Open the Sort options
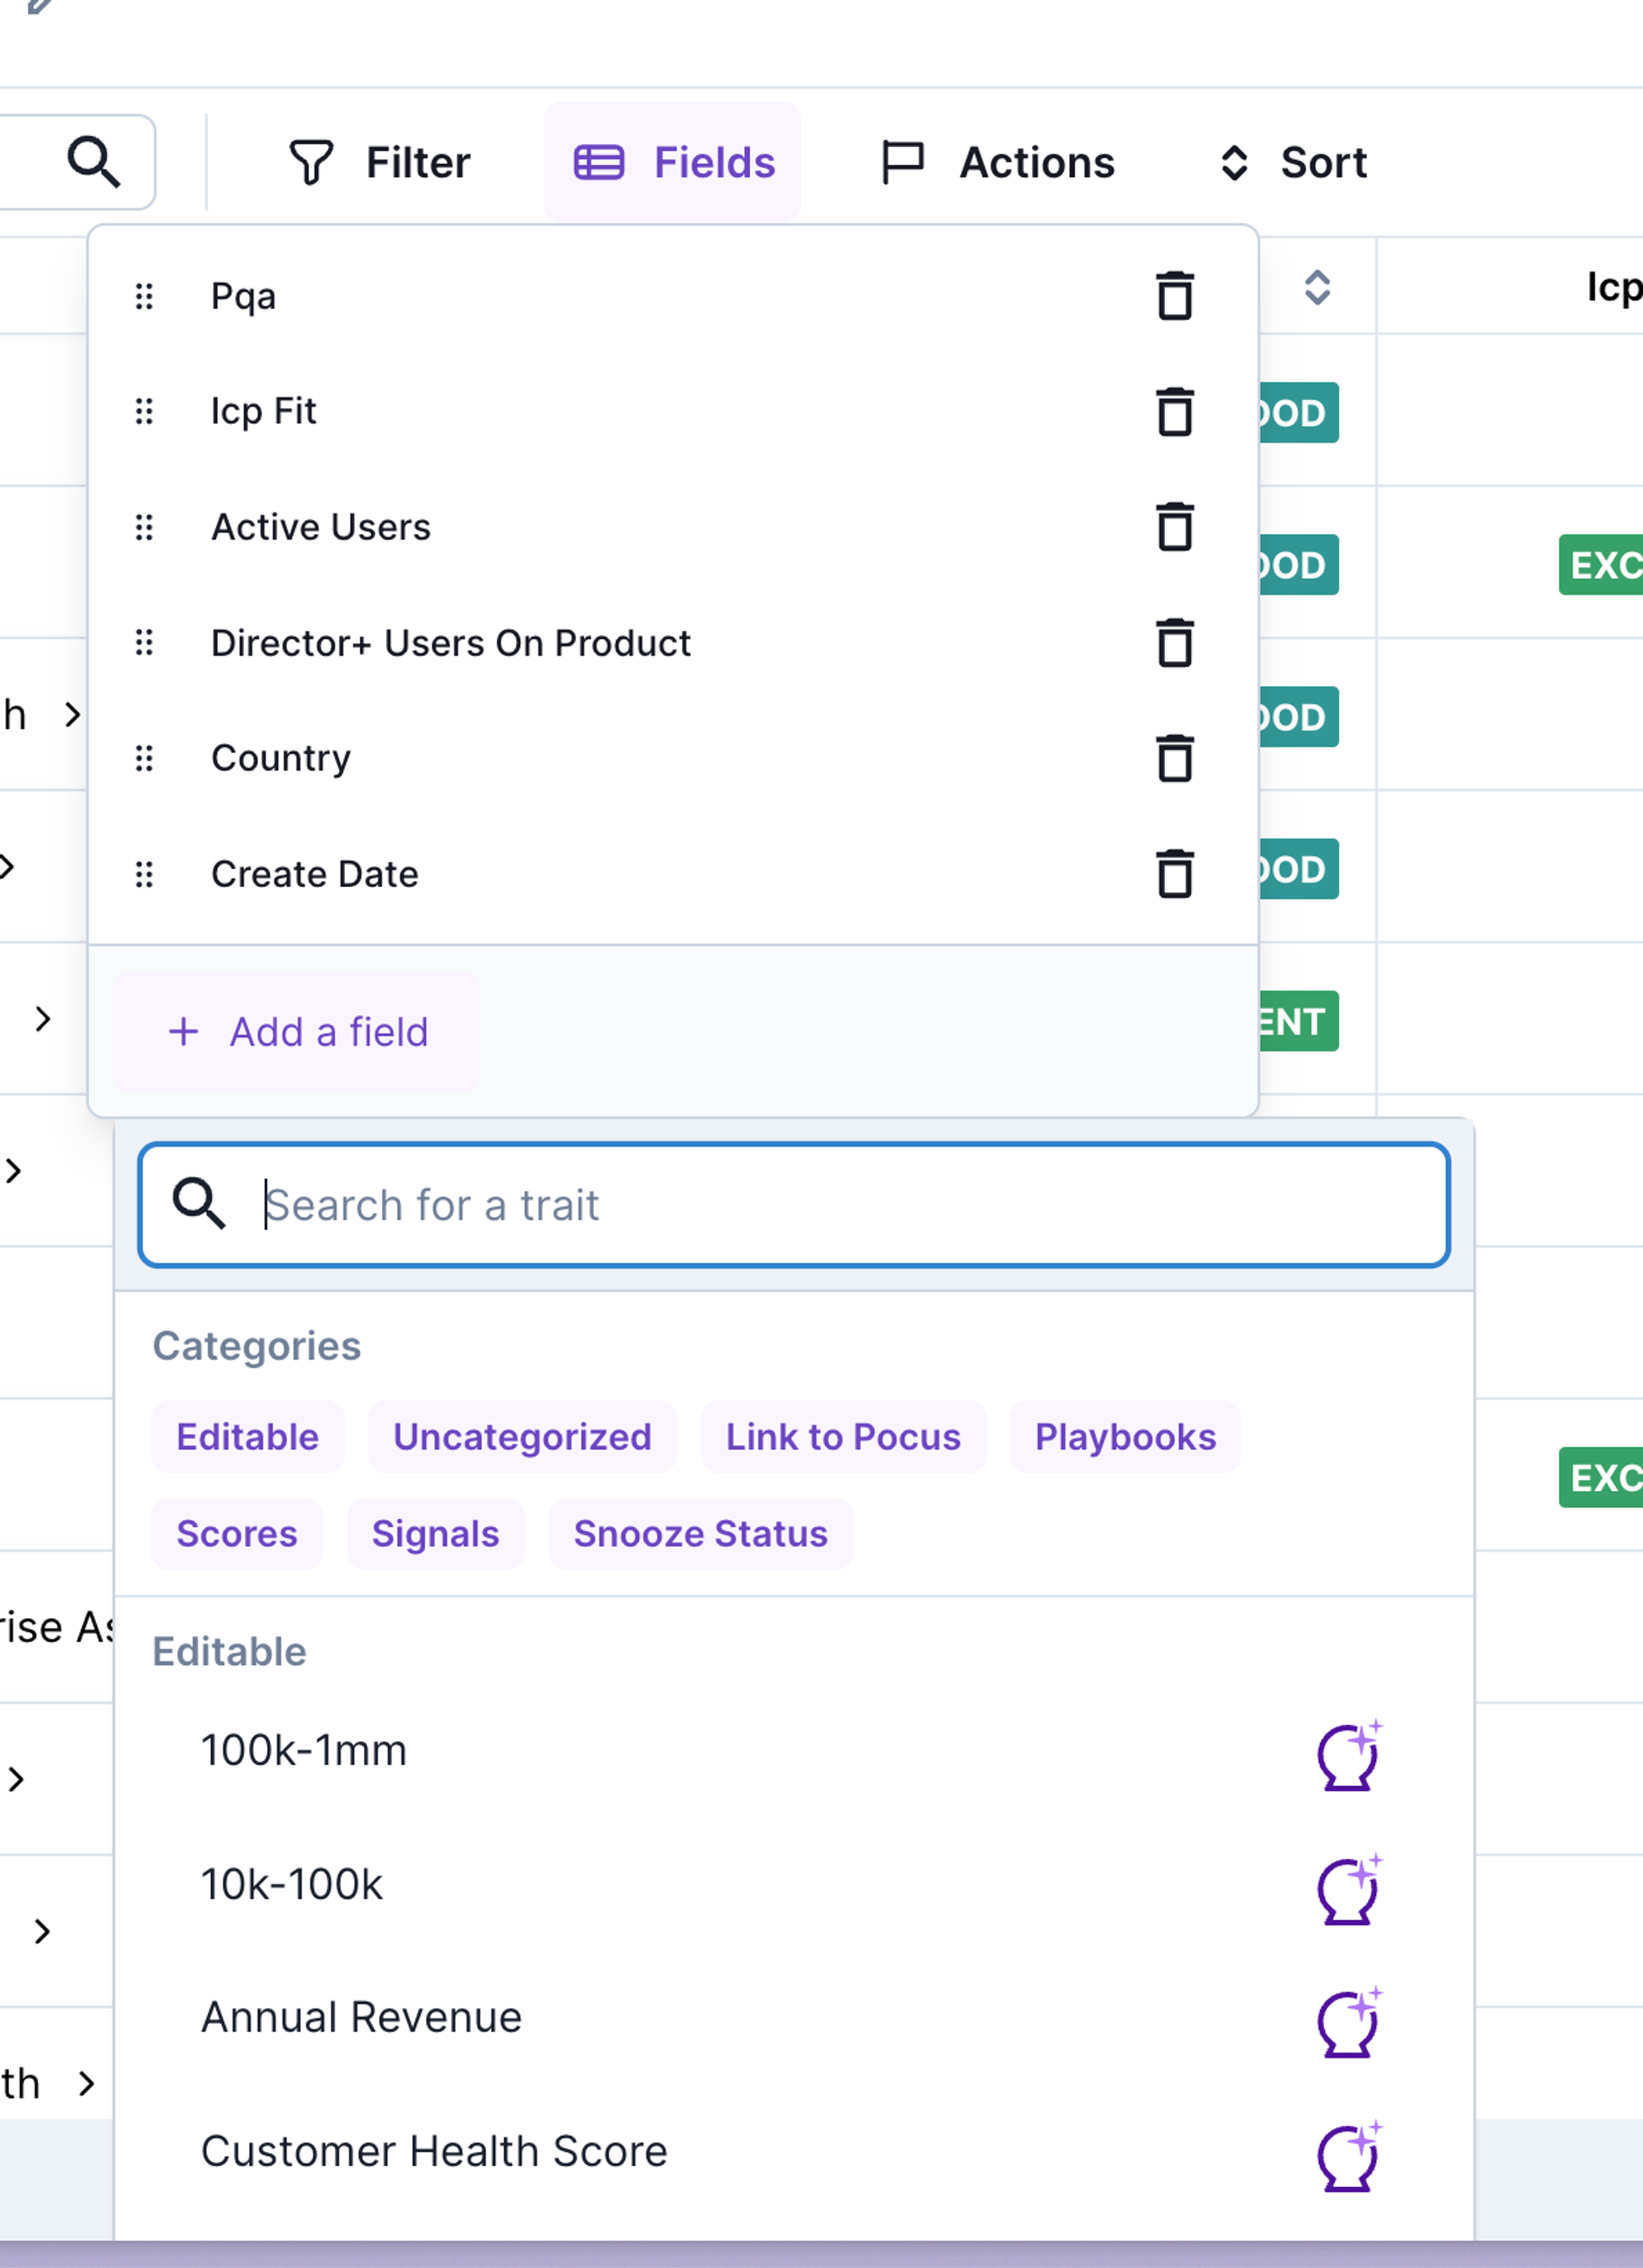This screenshot has width=1643, height=2268. [x=1293, y=163]
